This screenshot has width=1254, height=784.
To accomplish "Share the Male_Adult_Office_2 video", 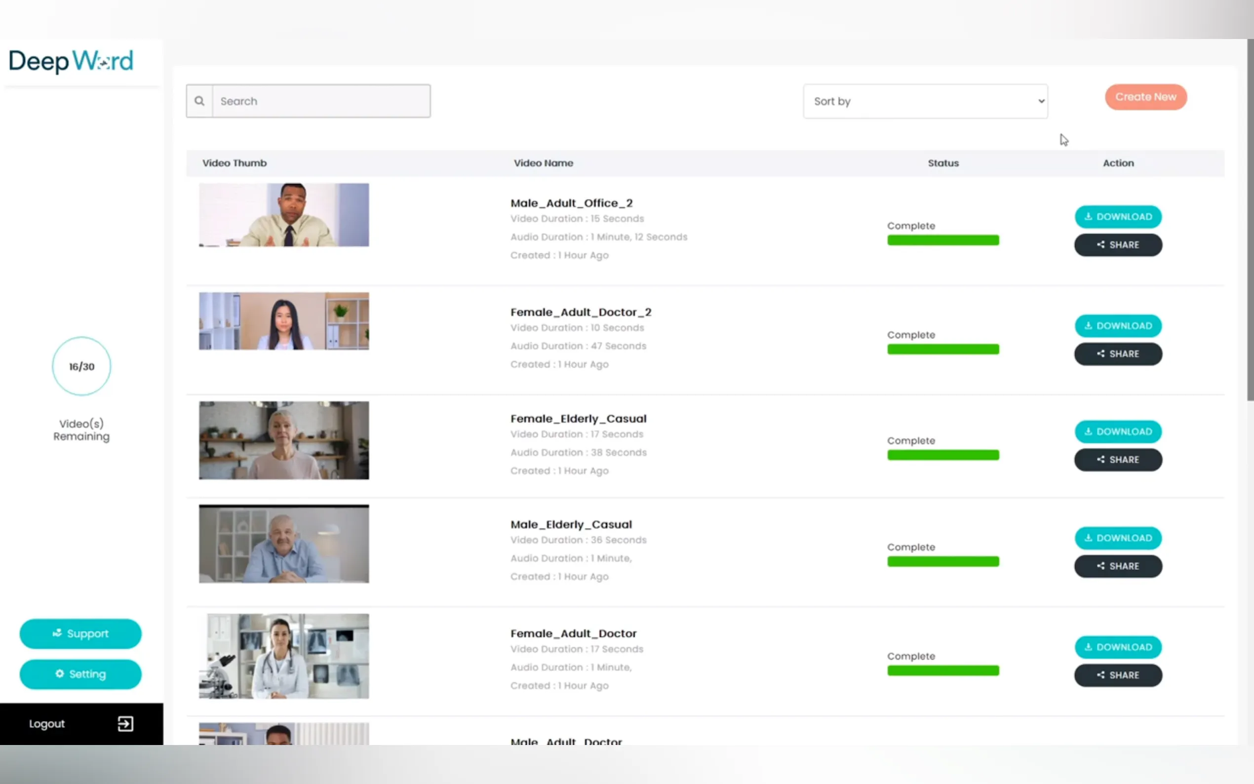I will (x=1118, y=245).
